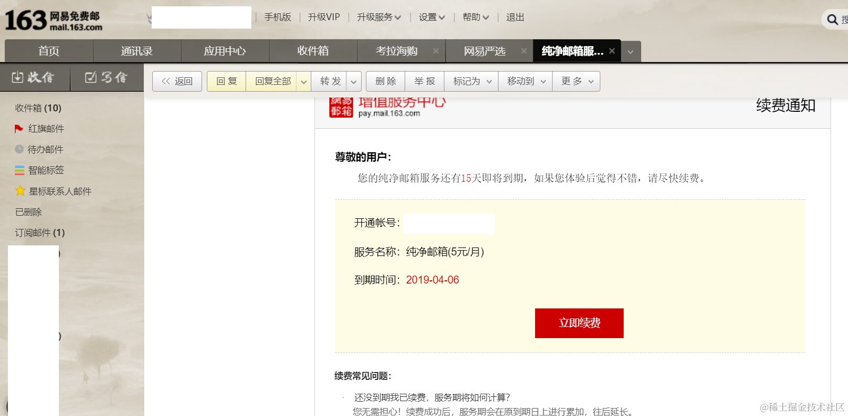Open the 智能标签 item
This screenshot has width=848, height=416.
click(46, 170)
